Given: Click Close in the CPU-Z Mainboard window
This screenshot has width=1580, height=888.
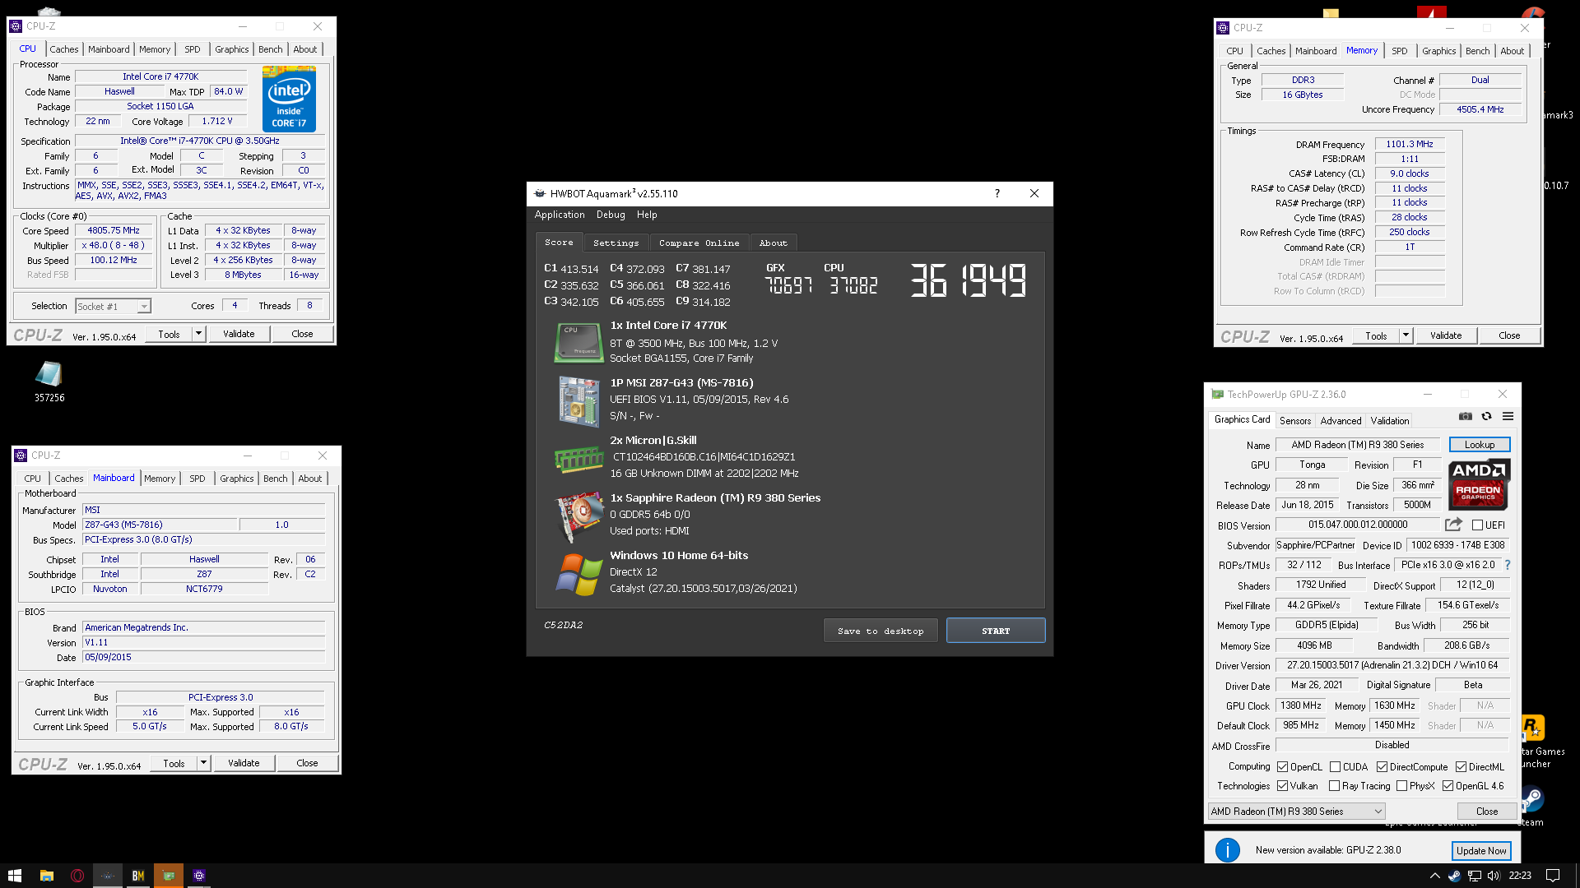Looking at the screenshot, I should (307, 763).
